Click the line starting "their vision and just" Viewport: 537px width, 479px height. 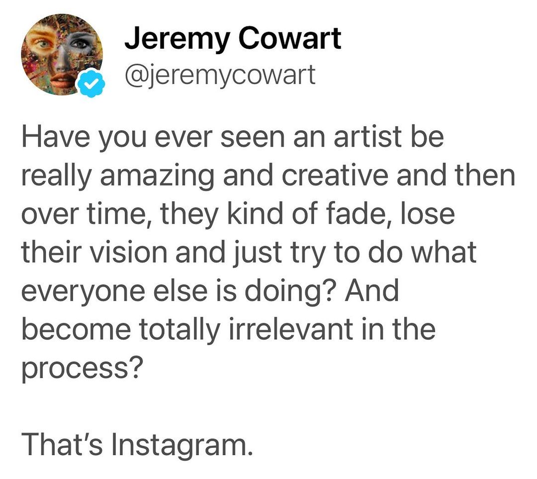pyautogui.click(x=249, y=252)
